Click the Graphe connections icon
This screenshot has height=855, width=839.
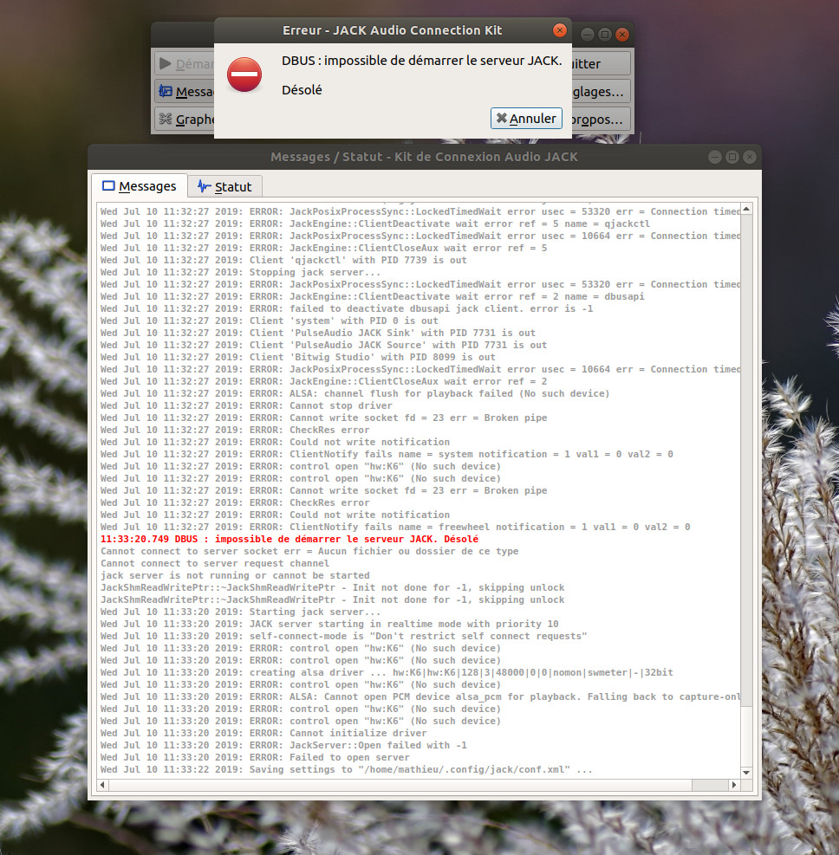166,119
